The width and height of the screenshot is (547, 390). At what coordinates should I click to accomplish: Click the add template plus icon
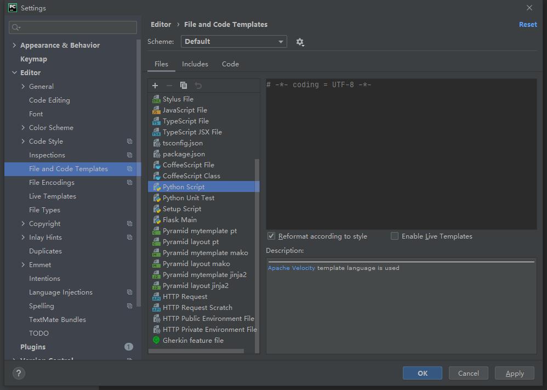click(x=155, y=86)
